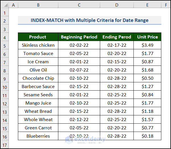Screen dimensions: 171x149
Task: Click the Unit Price header cell
Action: point(147,37)
